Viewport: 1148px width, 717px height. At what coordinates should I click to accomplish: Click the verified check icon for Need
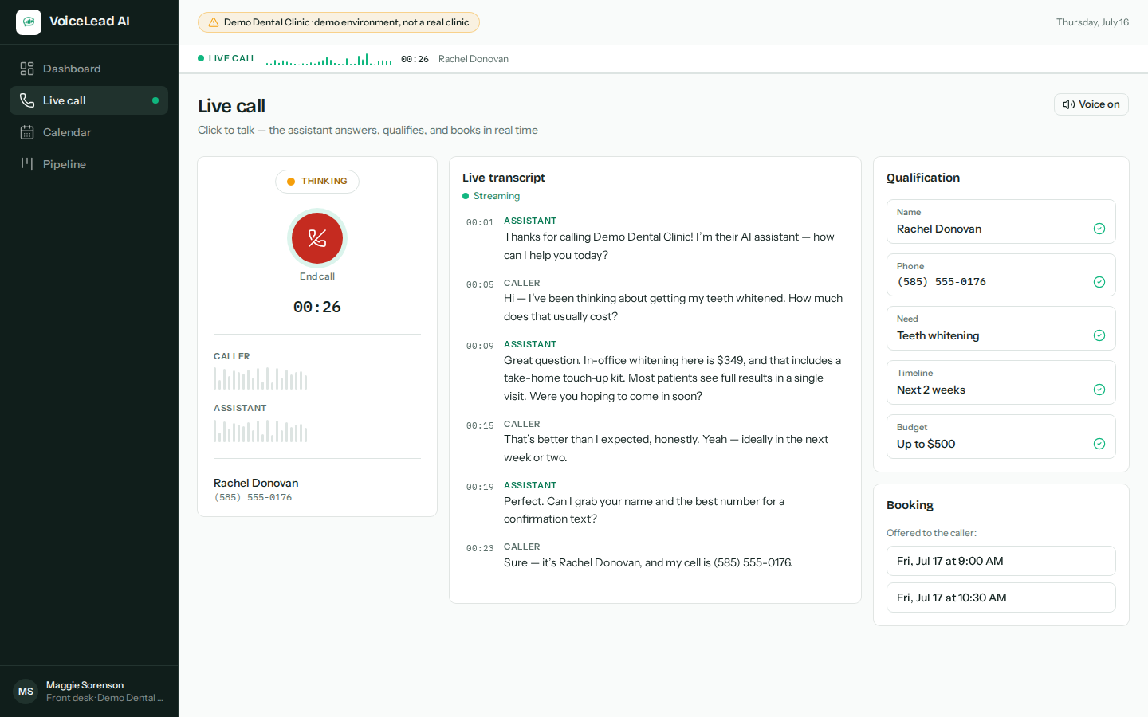pyautogui.click(x=1099, y=335)
